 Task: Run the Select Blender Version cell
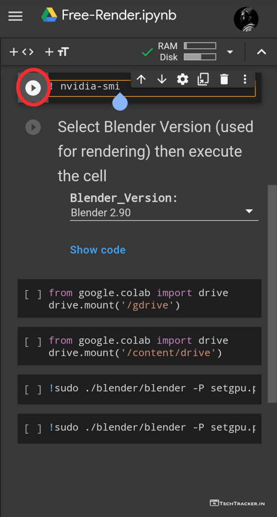point(33,128)
